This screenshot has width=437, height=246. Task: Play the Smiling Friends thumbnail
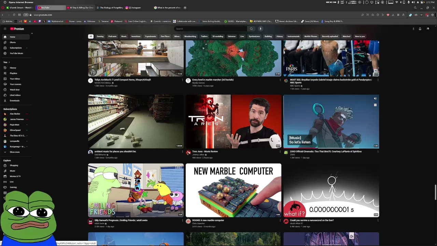136,190
